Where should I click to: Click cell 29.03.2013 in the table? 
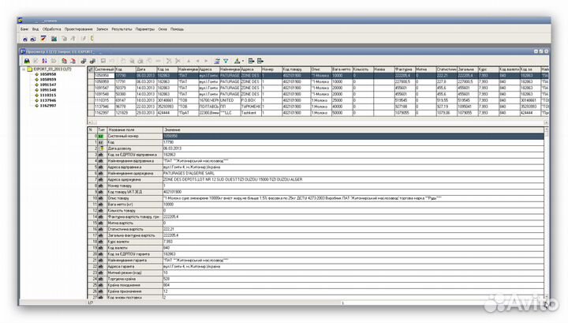[146, 113]
